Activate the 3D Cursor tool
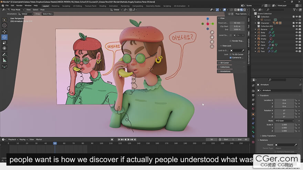Viewport: 303px width, 170px height. (4, 25)
